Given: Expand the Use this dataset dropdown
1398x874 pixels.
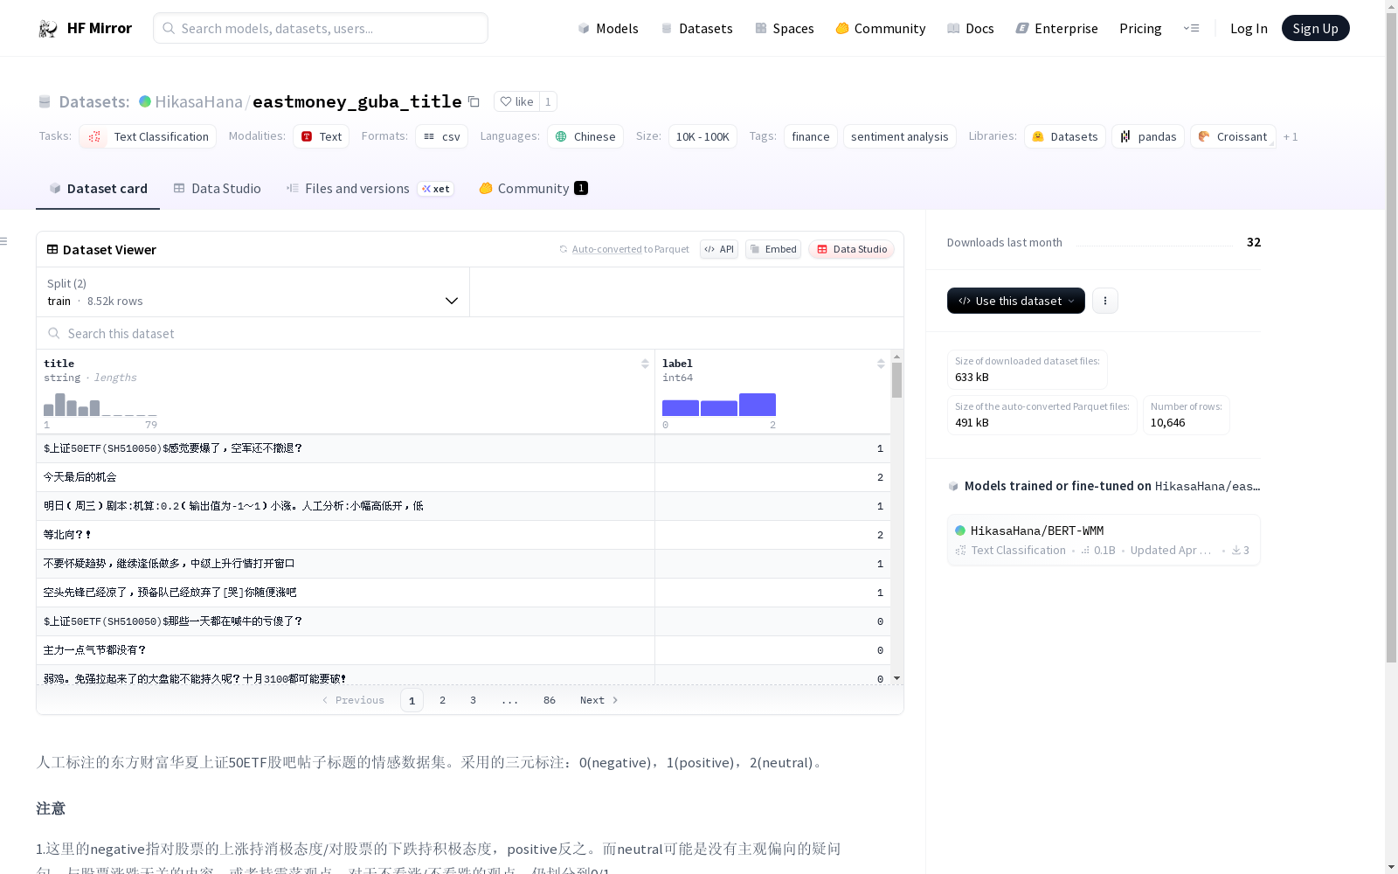Looking at the screenshot, I should click(x=1016, y=301).
